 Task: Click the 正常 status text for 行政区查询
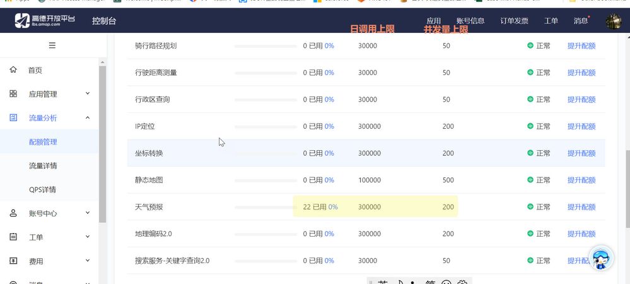(x=543, y=99)
